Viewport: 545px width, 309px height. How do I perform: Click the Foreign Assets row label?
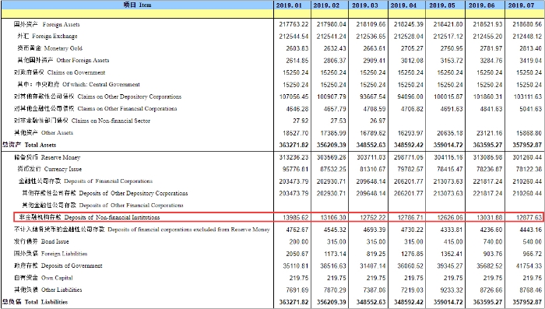(x=47, y=24)
